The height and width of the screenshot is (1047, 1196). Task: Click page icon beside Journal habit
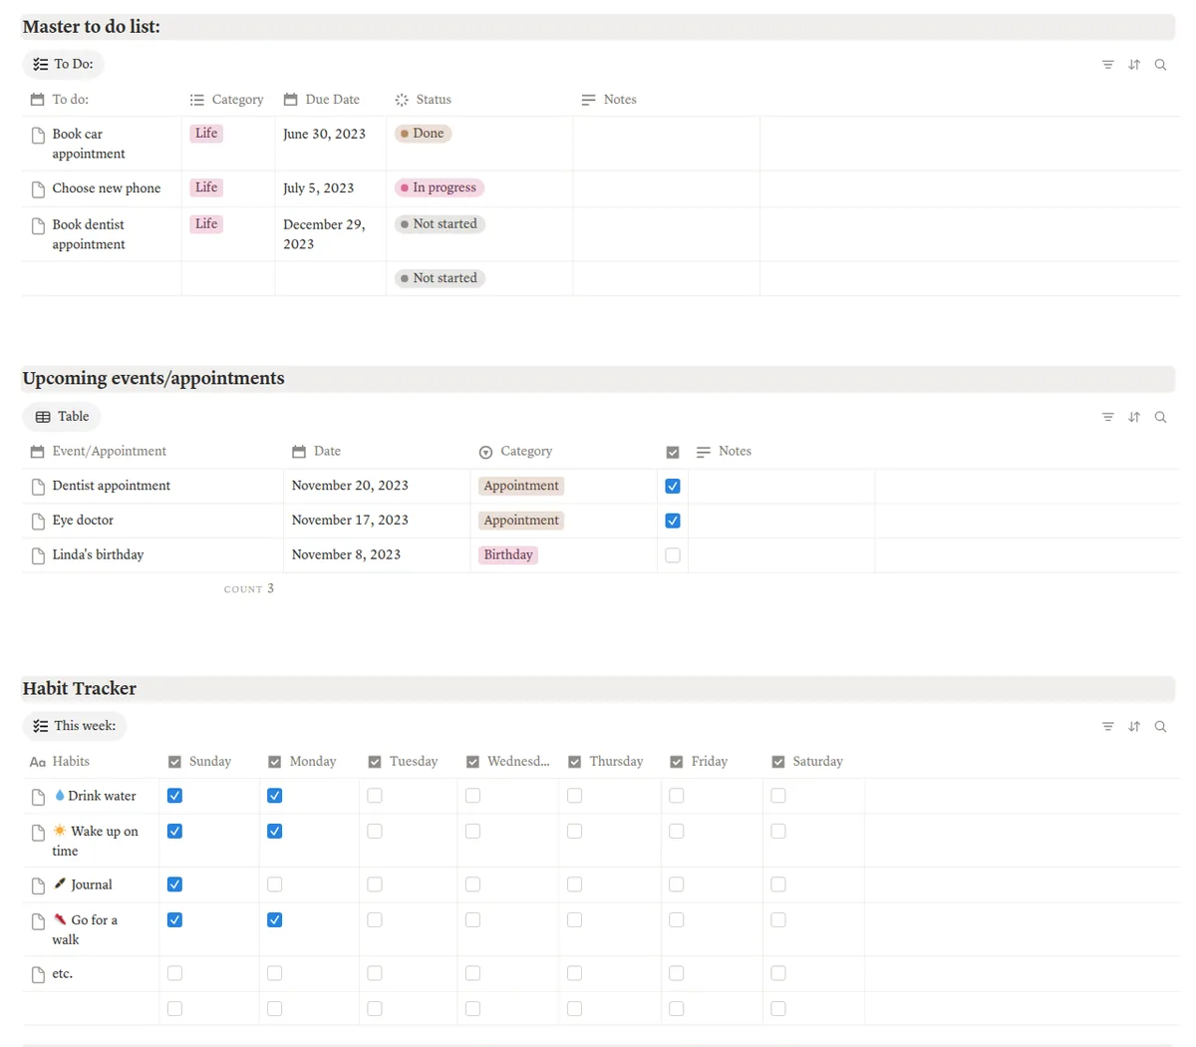[38, 885]
